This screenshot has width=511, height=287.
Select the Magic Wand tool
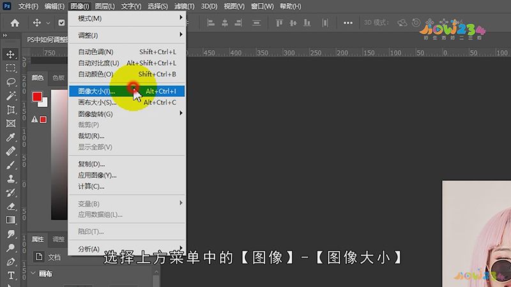pos(10,95)
